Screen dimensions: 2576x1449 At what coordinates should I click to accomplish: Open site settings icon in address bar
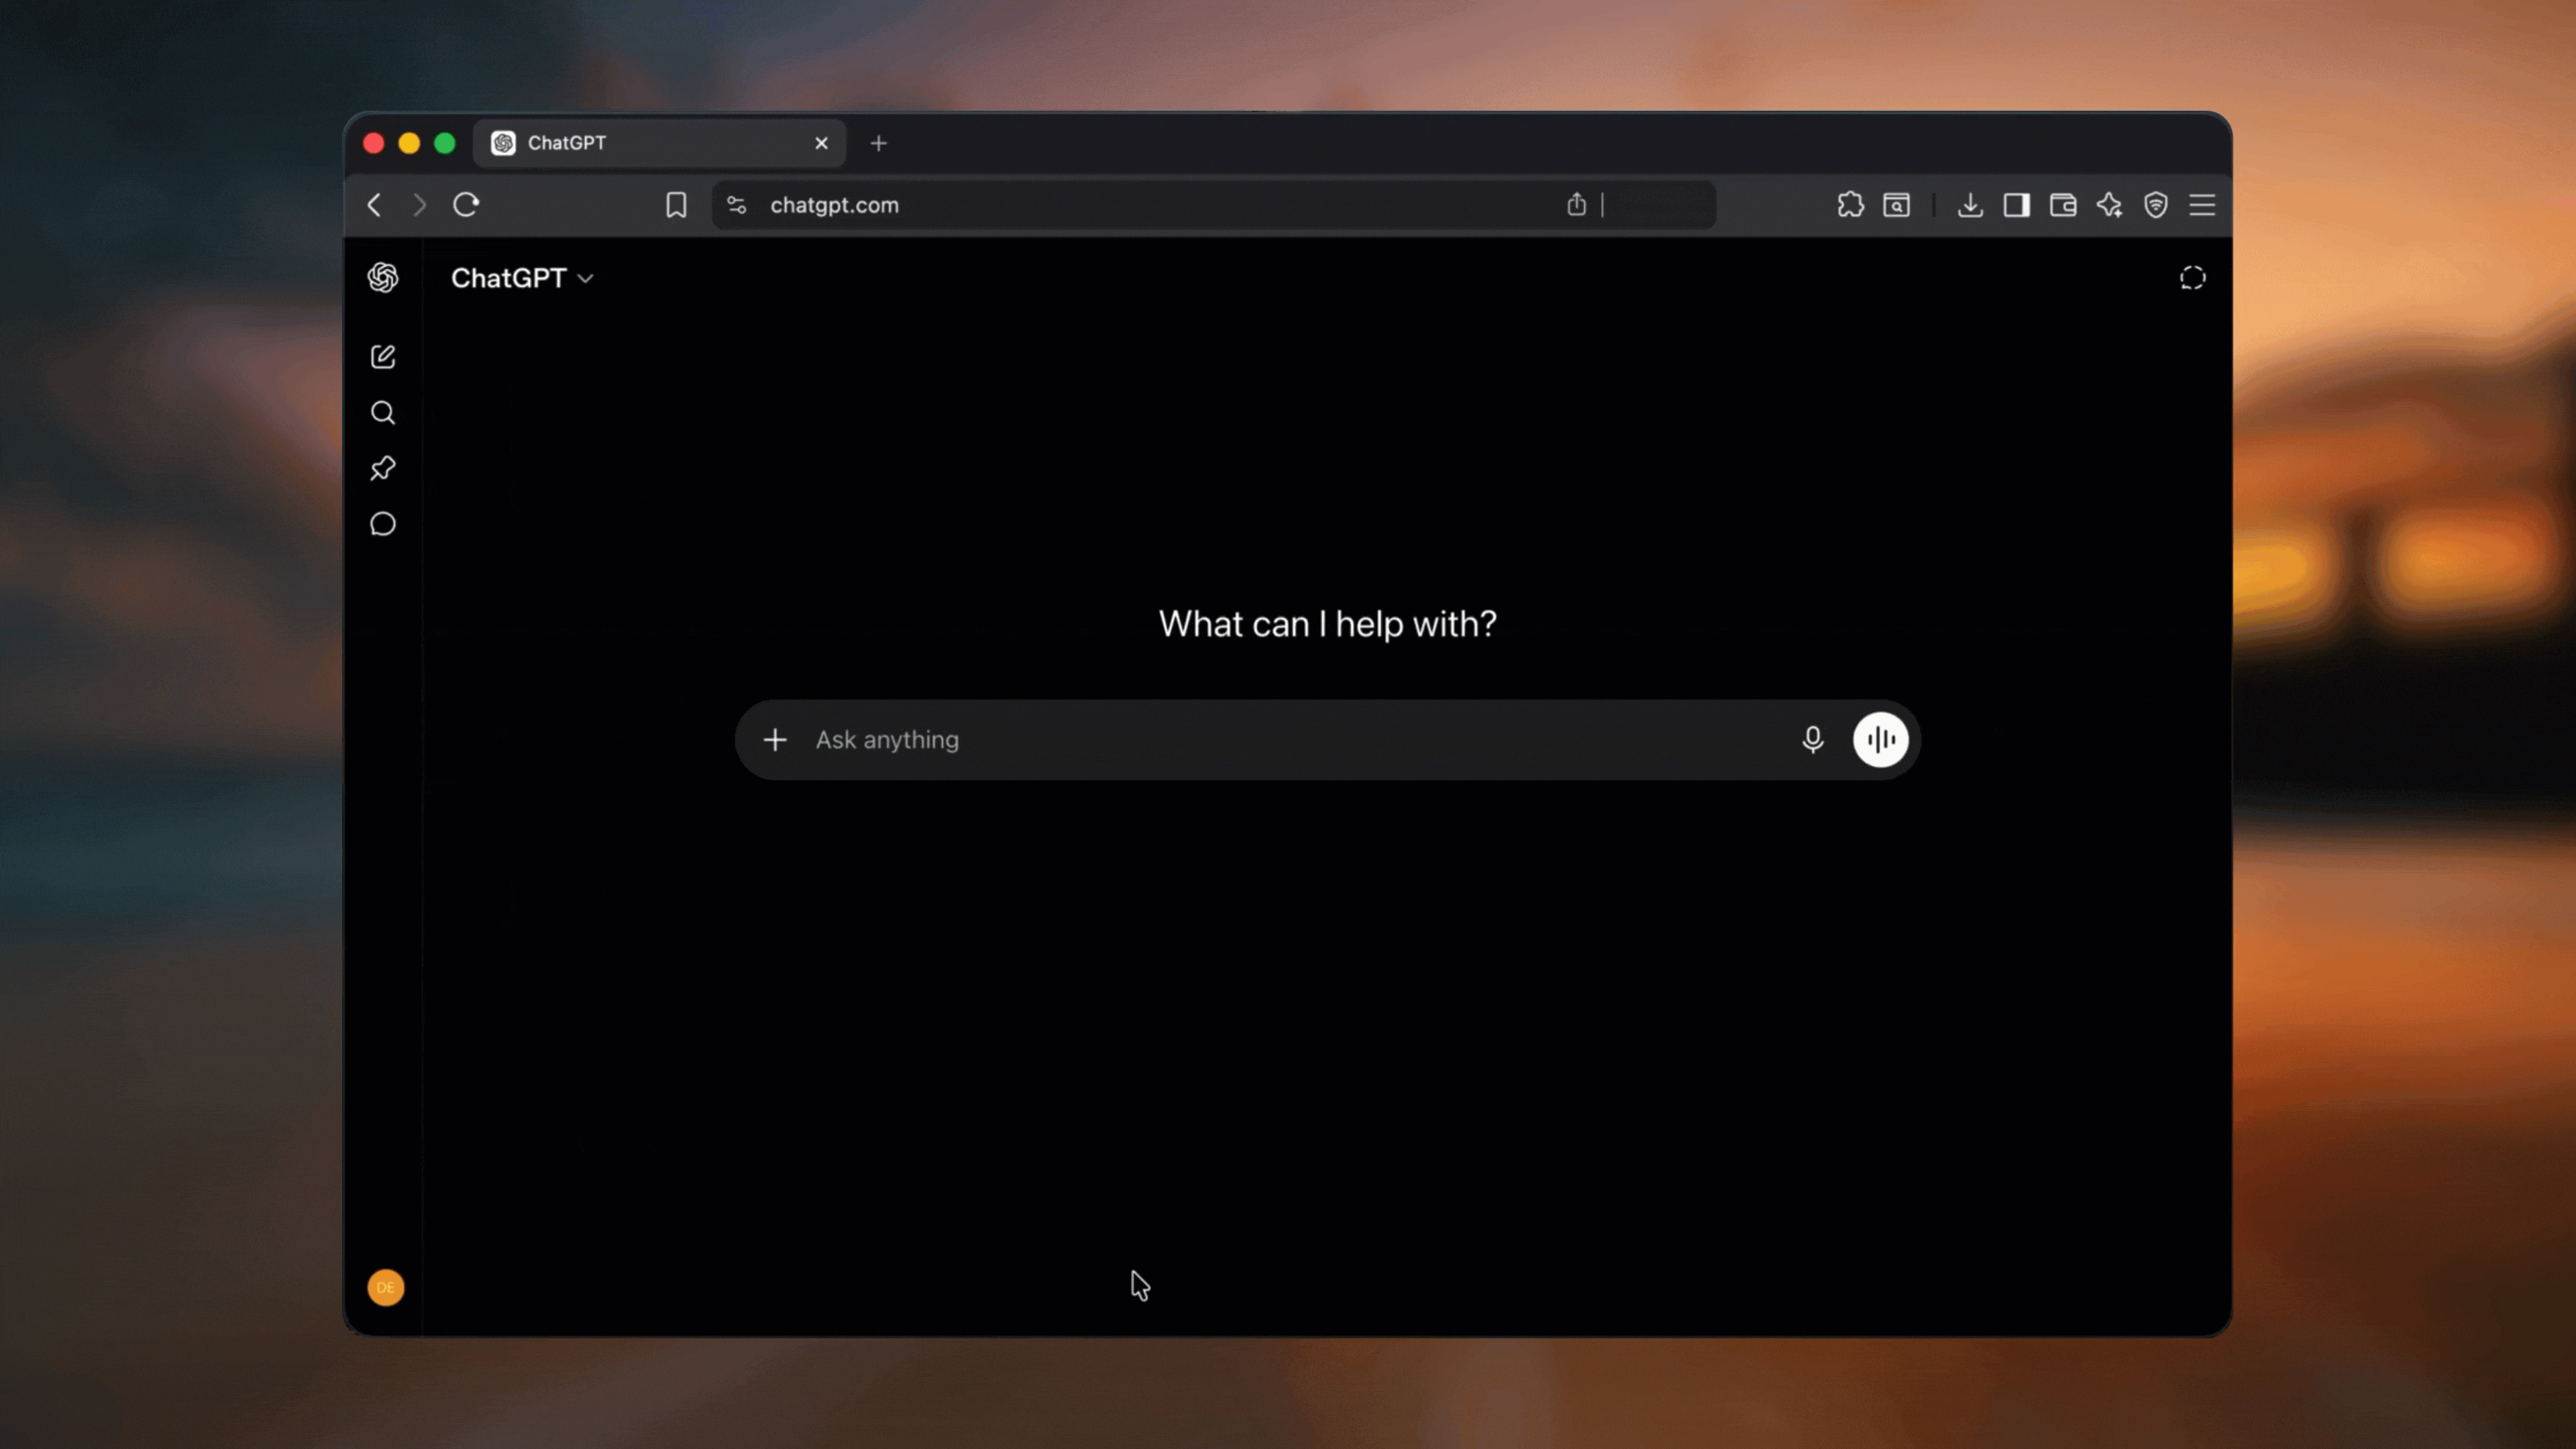[x=737, y=205]
